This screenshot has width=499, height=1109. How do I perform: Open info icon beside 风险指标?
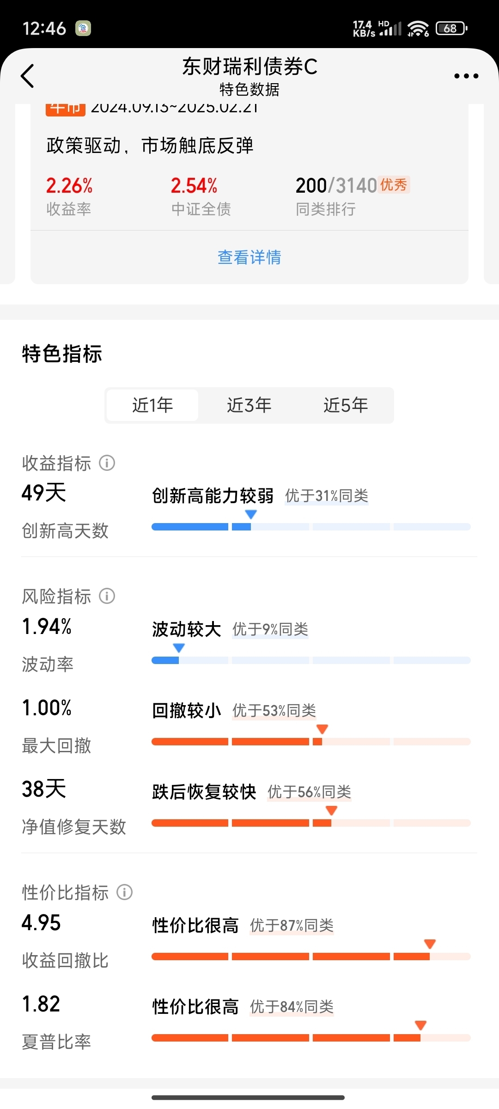tap(107, 596)
